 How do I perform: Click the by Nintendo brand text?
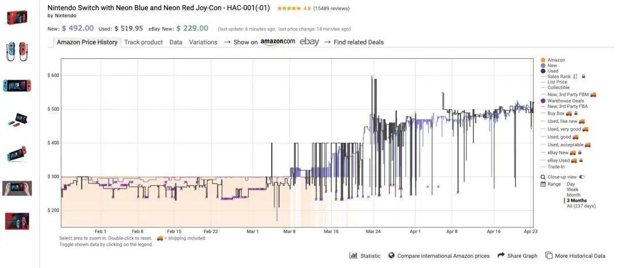pyautogui.click(x=61, y=16)
